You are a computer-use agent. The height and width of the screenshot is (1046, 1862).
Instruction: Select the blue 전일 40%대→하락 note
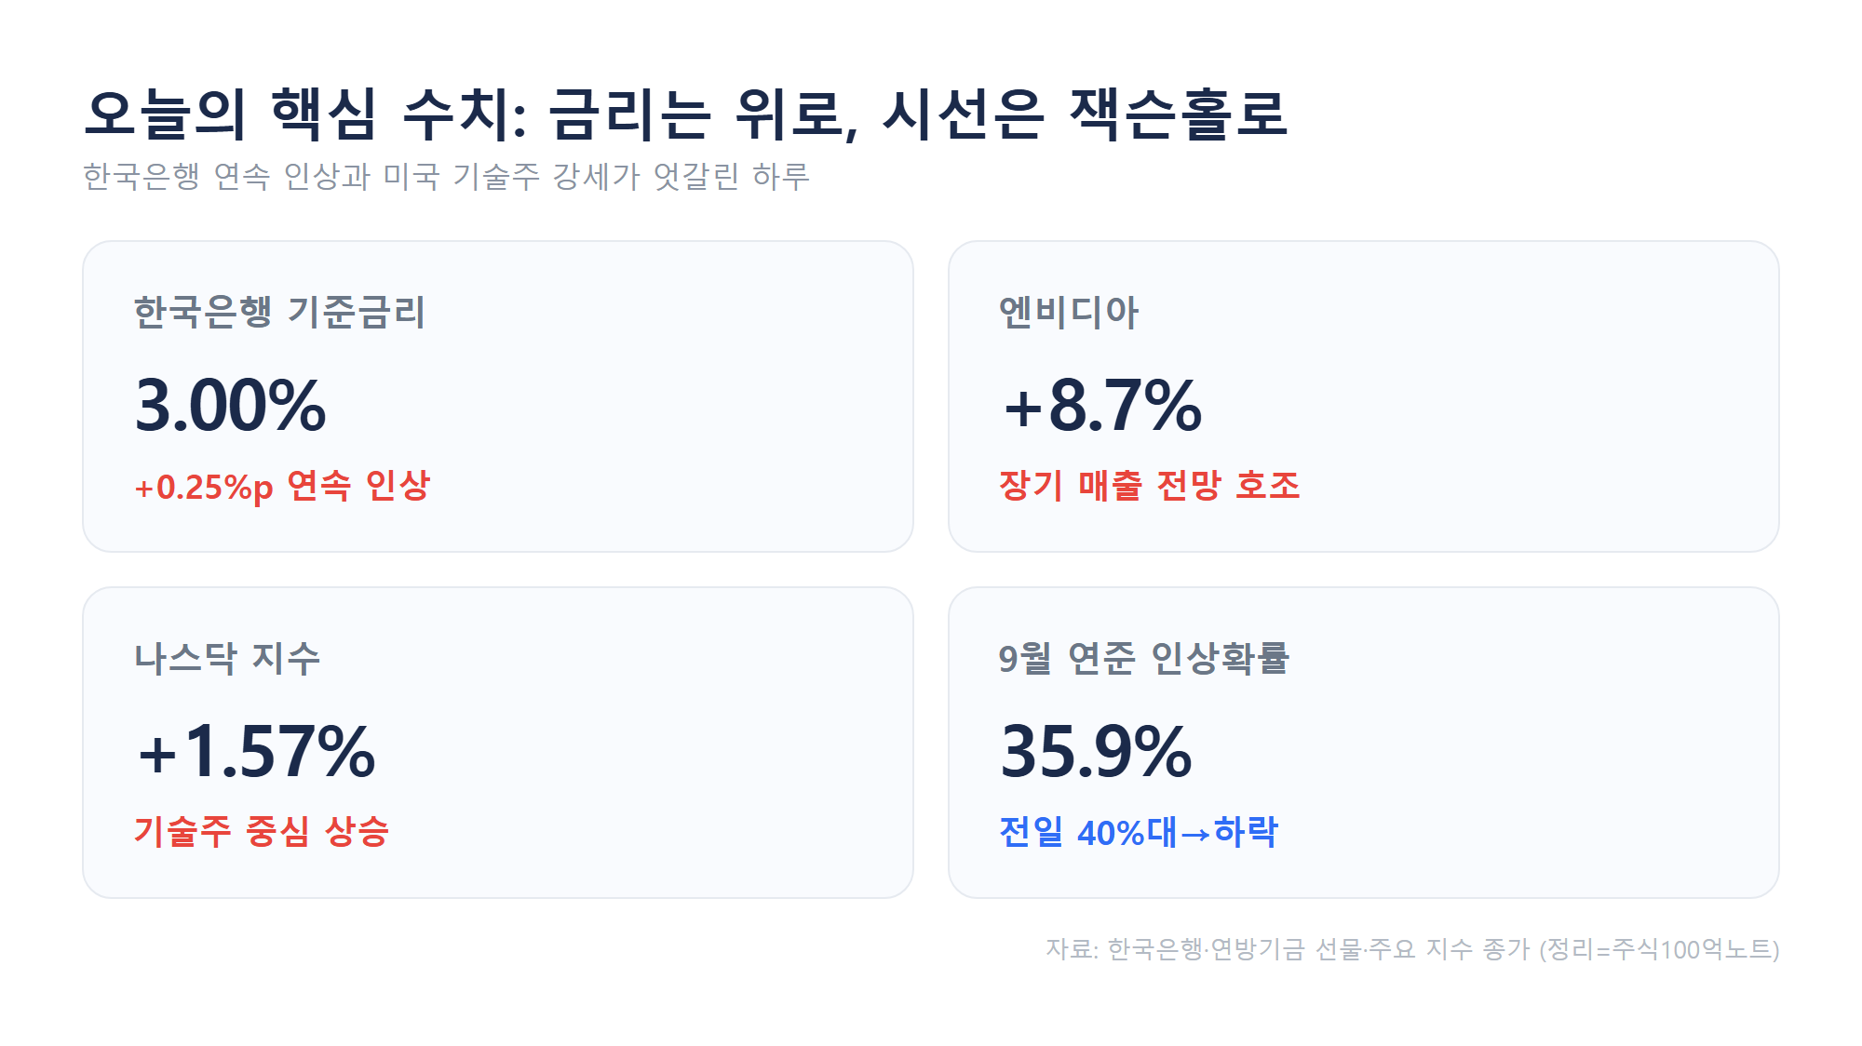pyautogui.click(x=1139, y=832)
